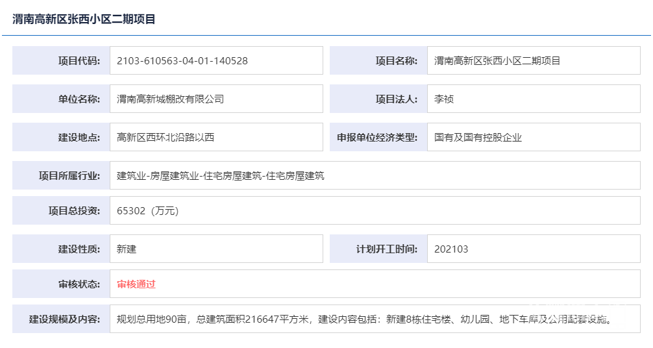Click the page title 渭南高新区张西小区二期项目

(x=84, y=19)
